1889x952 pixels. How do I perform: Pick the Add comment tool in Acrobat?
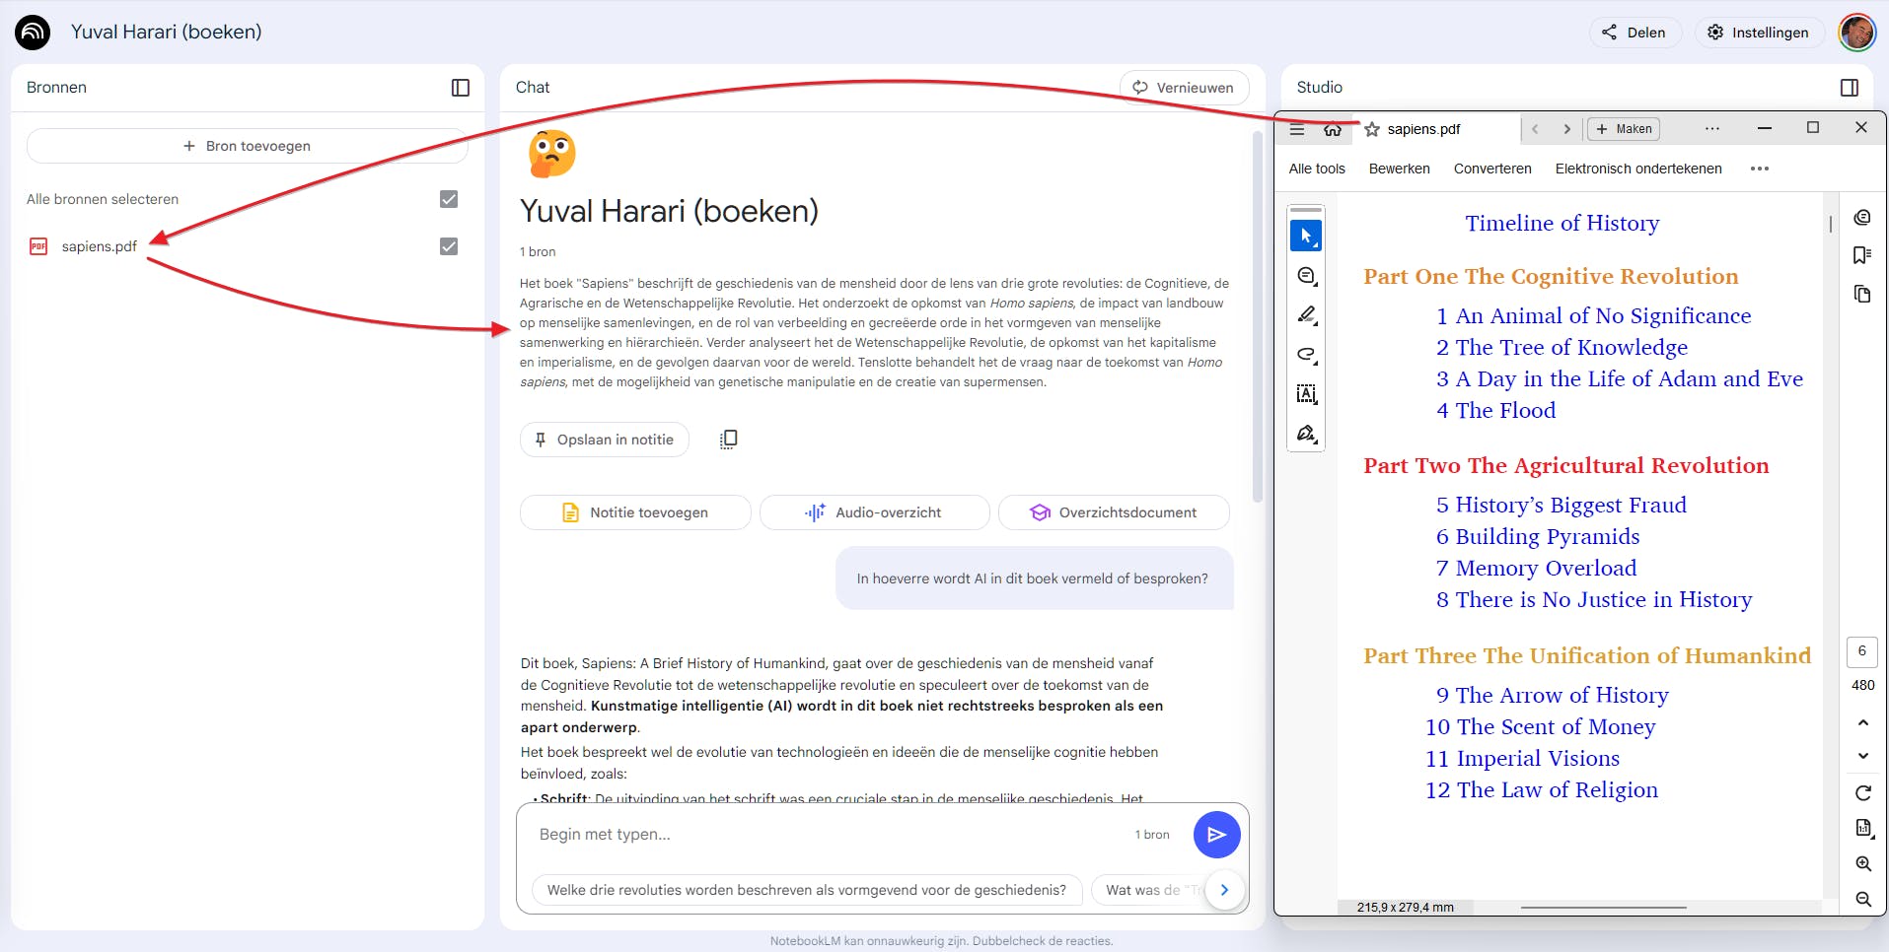[x=1306, y=276]
